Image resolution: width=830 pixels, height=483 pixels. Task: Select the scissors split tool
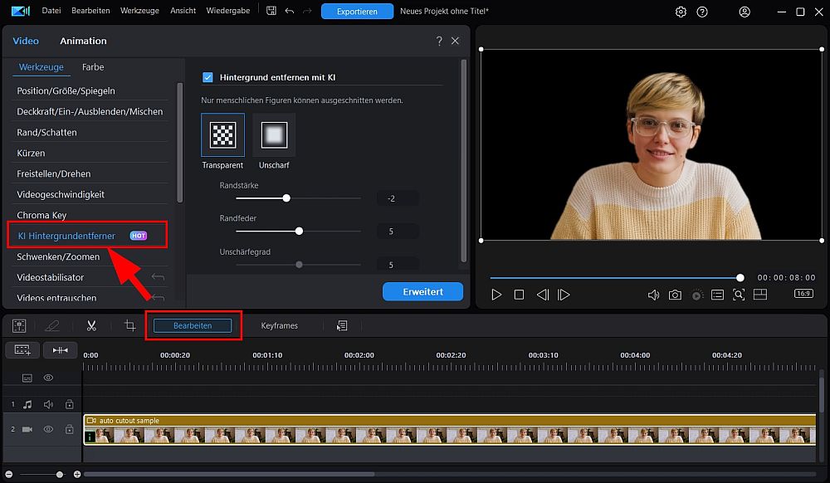(x=91, y=326)
